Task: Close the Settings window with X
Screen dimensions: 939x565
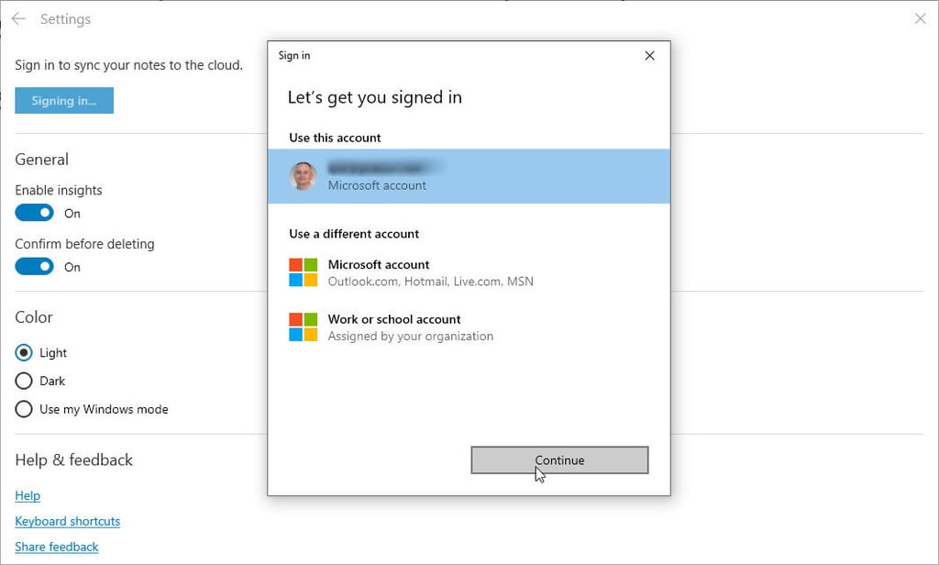Action: (921, 19)
